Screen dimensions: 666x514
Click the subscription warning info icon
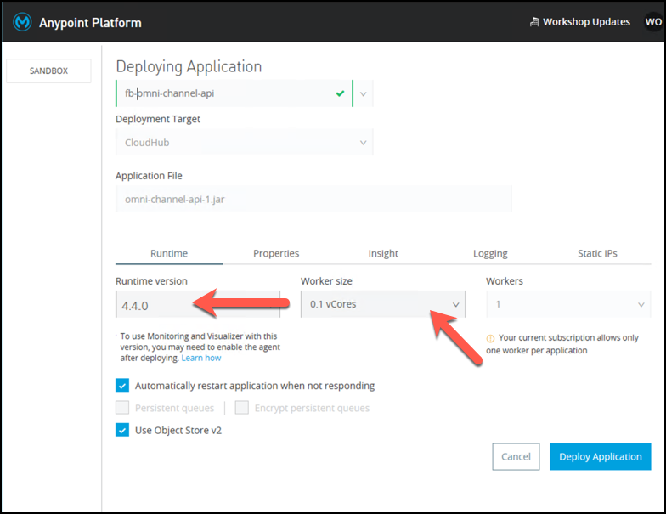click(490, 338)
